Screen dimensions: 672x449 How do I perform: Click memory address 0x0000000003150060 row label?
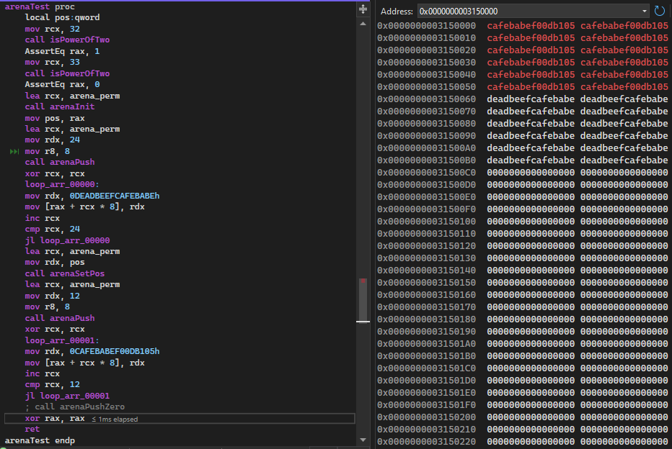[x=426, y=99]
